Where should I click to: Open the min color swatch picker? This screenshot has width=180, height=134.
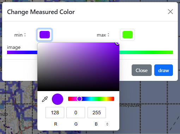pos(44,35)
